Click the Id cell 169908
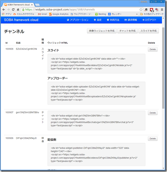The width and height of the screenshot is (167, 172). pos(9,49)
